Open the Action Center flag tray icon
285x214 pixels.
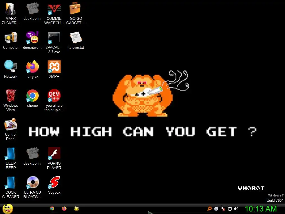(223, 209)
